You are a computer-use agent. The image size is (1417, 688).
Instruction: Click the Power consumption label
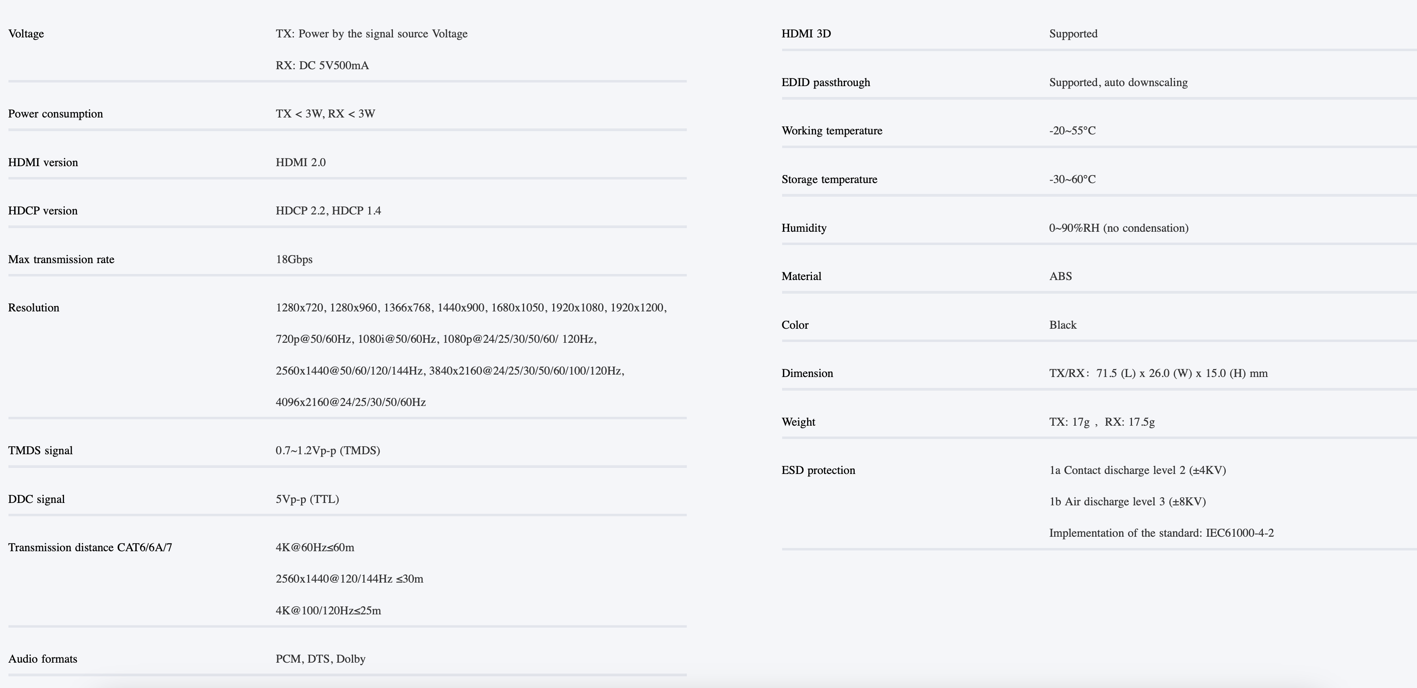(55, 114)
